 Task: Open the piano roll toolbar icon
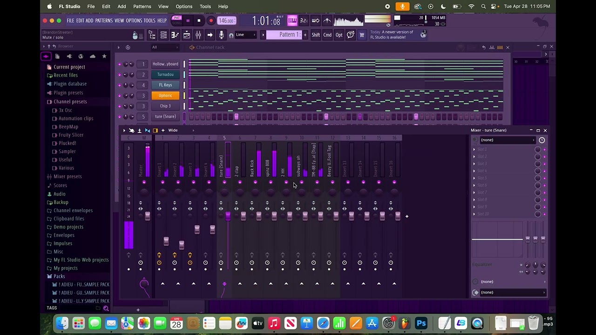pyautogui.click(x=175, y=35)
